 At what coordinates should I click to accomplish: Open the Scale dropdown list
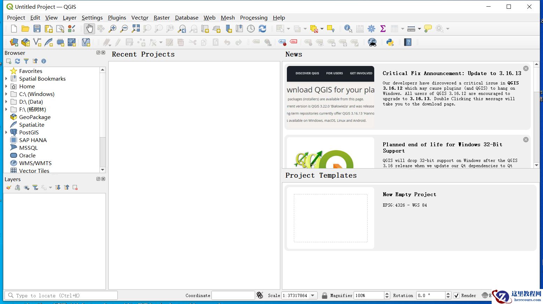pyautogui.click(x=313, y=295)
